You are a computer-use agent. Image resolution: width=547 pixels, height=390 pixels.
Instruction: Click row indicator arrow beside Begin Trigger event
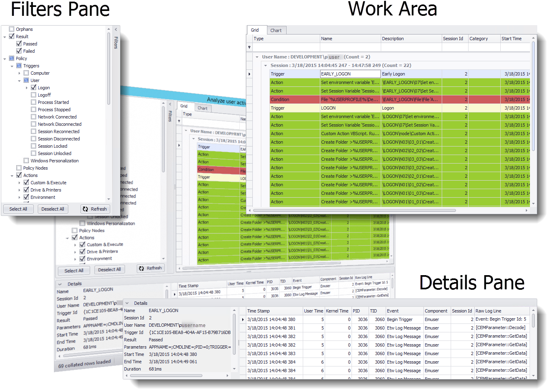pos(243,319)
